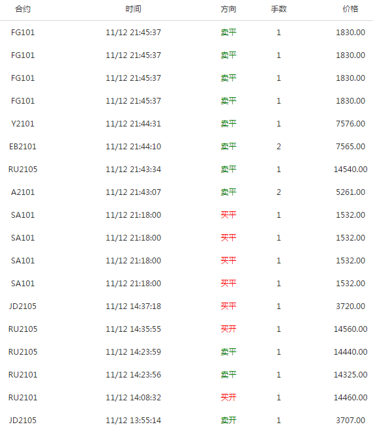
Task: Click the 方向 column header
Action: coord(228,9)
